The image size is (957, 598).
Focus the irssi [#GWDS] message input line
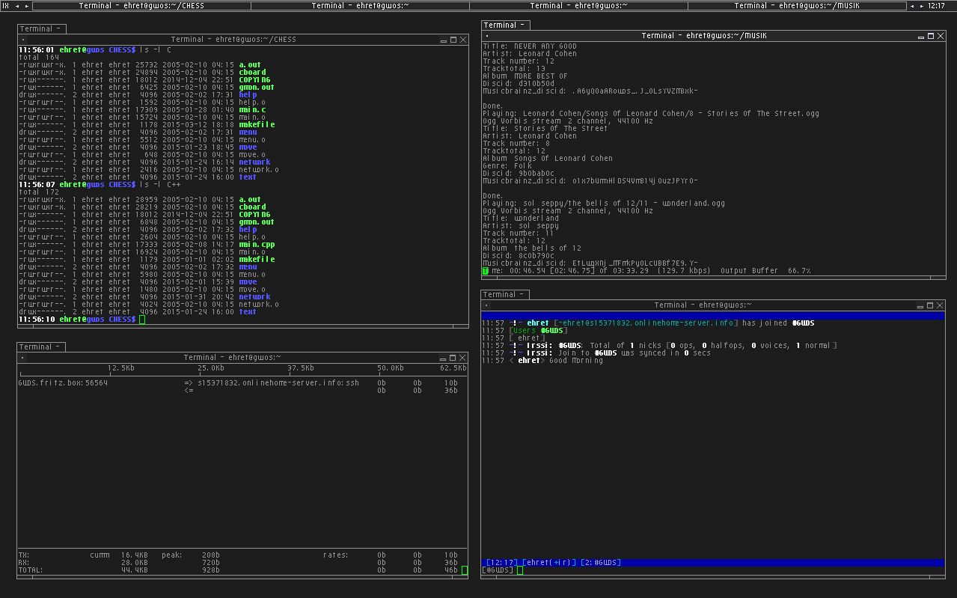[x=520, y=570]
